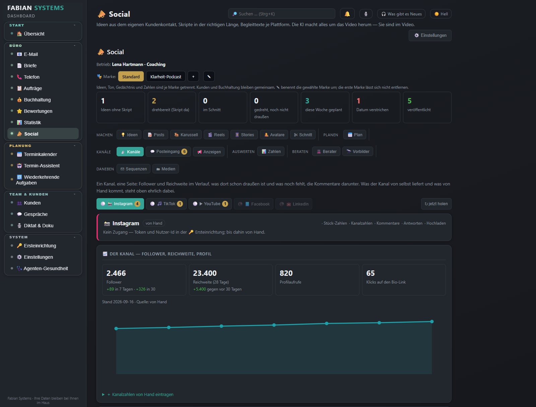
Task: Click the jetzt holen refresh button
Action: tap(436, 204)
